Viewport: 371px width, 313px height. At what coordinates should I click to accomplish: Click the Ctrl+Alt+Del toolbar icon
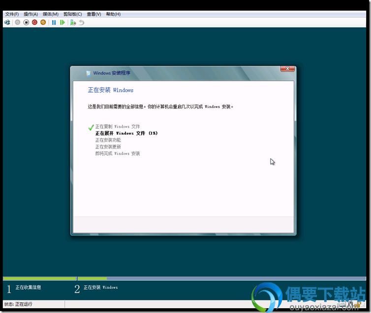pos(7,23)
